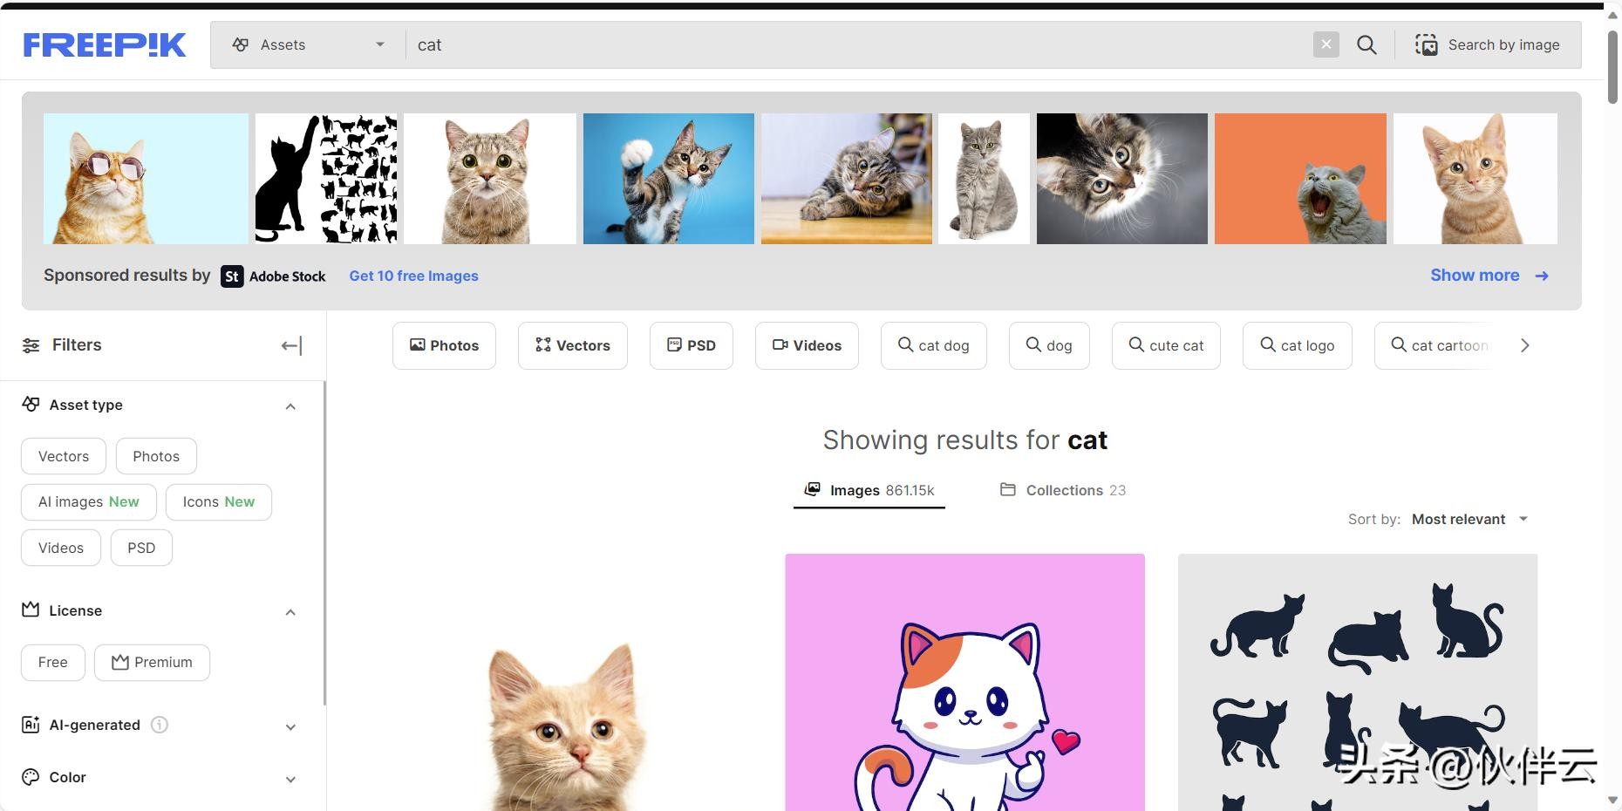1622x811 pixels.
Task: Open the cat with sunglasses sponsored thumbnail
Action: point(146,179)
